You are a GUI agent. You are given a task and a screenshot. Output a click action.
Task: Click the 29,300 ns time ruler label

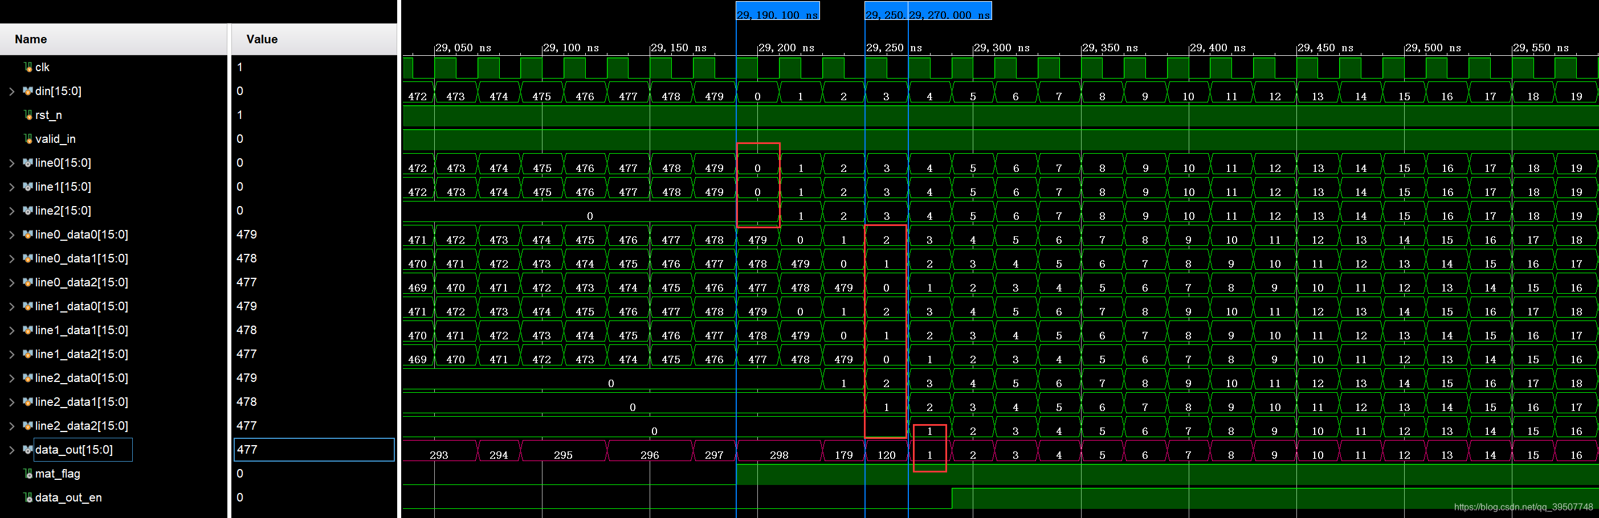(1002, 48)
